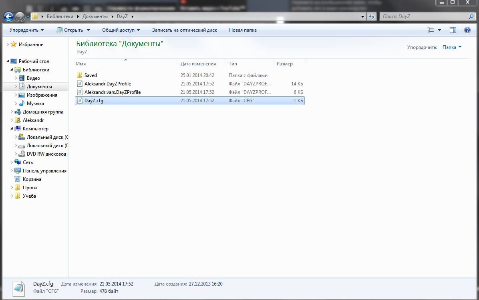Viewport: 479px width, 300px height.
Task: Open the Упорядочить menu
Action: tap(26, 30)
